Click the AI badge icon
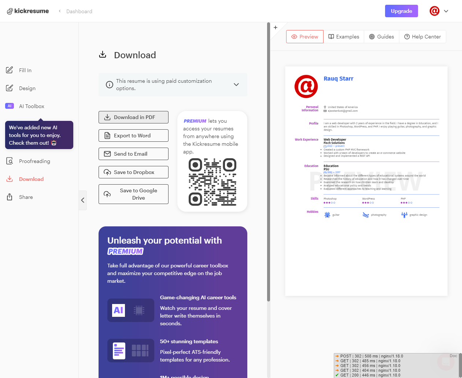The width and height of the screenshot is (462, 378). tap(10, 106)
